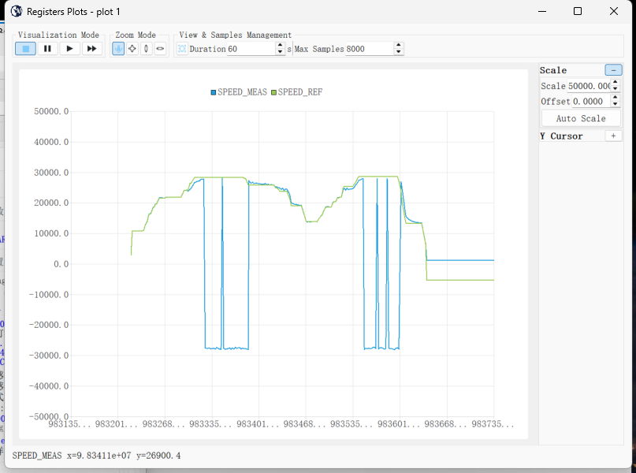Click the status bar SPEED_MEAS coordinates readout

96,456
